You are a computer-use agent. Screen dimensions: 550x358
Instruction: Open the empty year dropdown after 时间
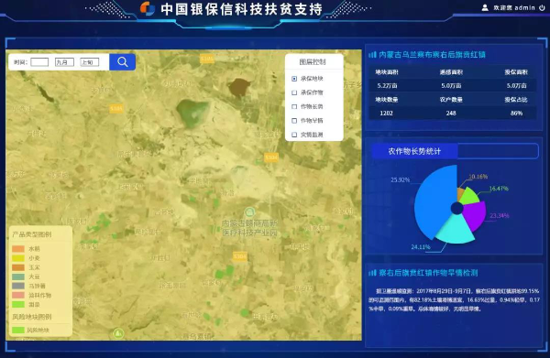click(x=39, y=62)
